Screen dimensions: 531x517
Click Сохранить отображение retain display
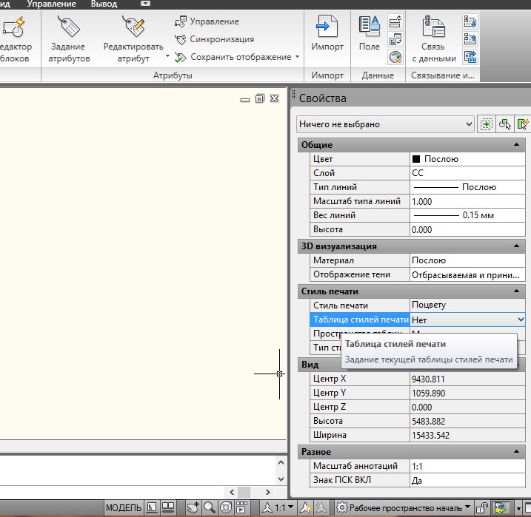point(233,57)
